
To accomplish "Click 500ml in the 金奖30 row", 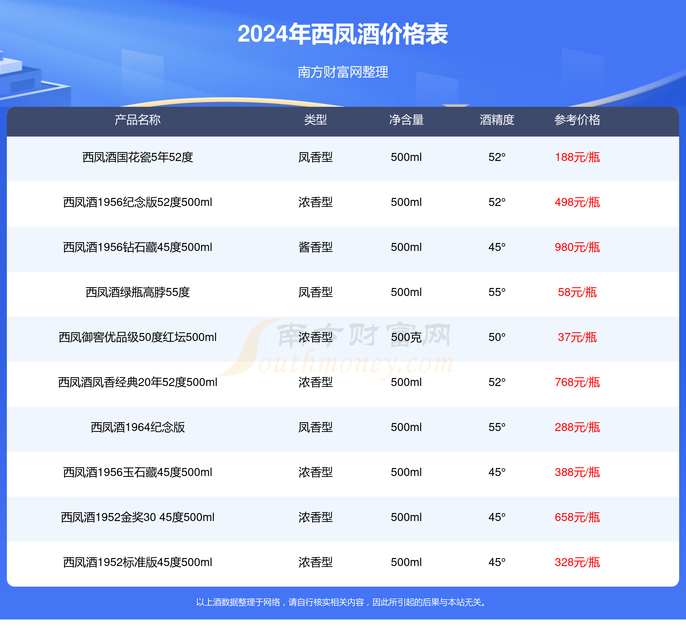I will pyautogui.click(x=406, y=517).
